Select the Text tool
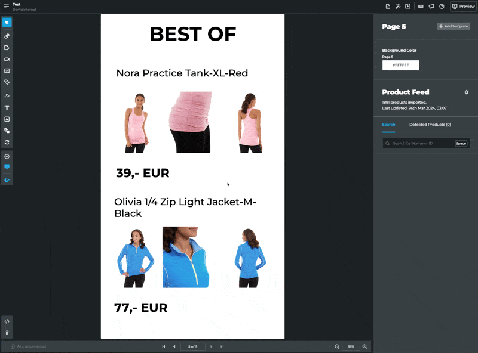Image resolution: width=478 pixels, height=353 pixels. (7, 108)
